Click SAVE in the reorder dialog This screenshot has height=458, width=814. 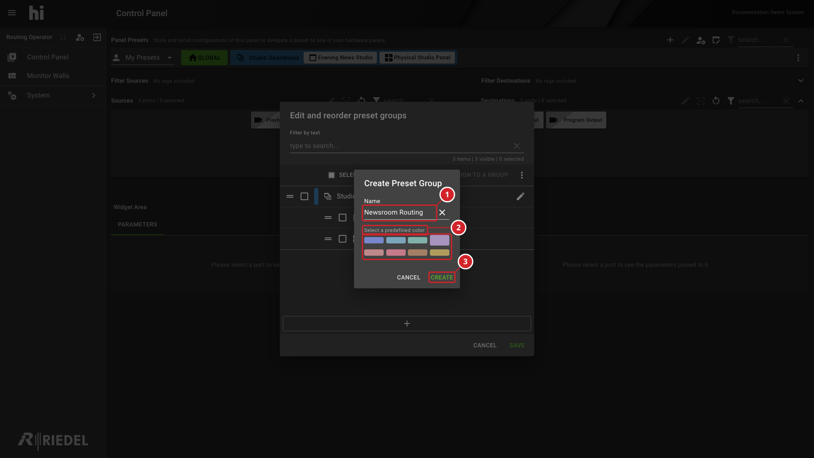(x=517, y=345)
